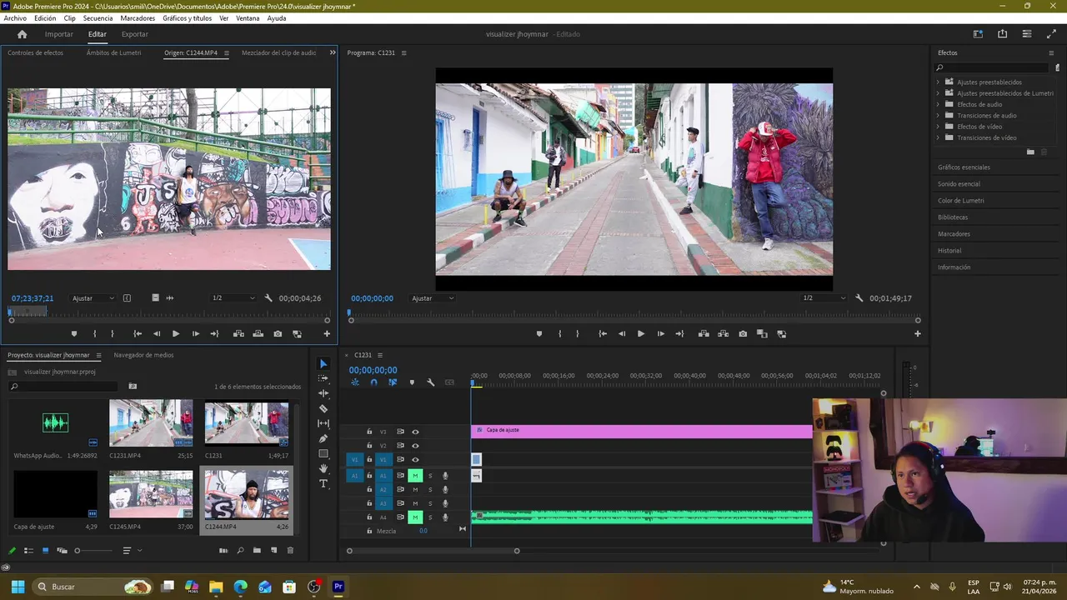
Task: Open Program monitor 1/2 resolution dropdown
Action: [824, 298]
